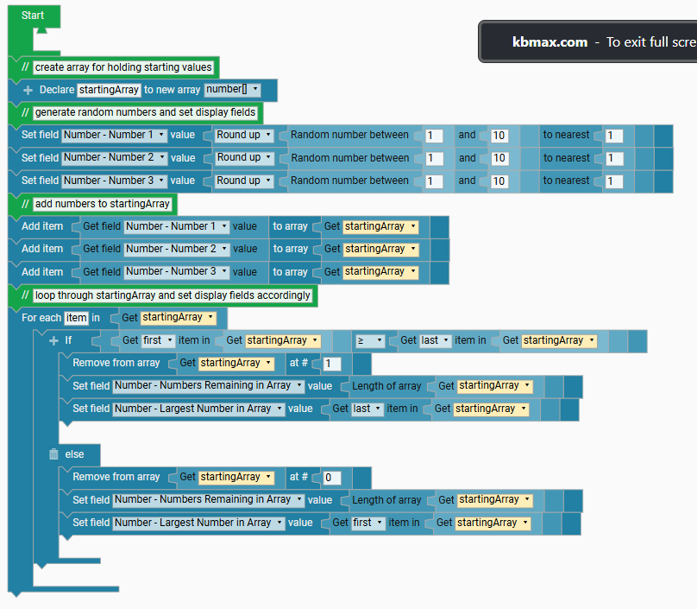697x609 pixels.
Task: Click 'loop through startingArray' comment text
Action: point(173,295)
